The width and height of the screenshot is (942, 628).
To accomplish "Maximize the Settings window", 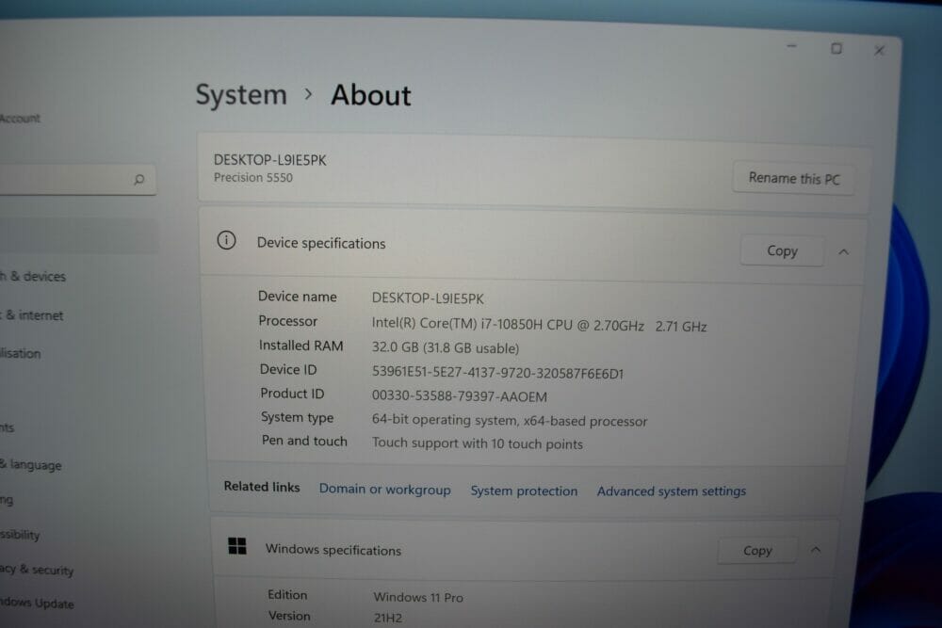I will click(x=836, y=48).
